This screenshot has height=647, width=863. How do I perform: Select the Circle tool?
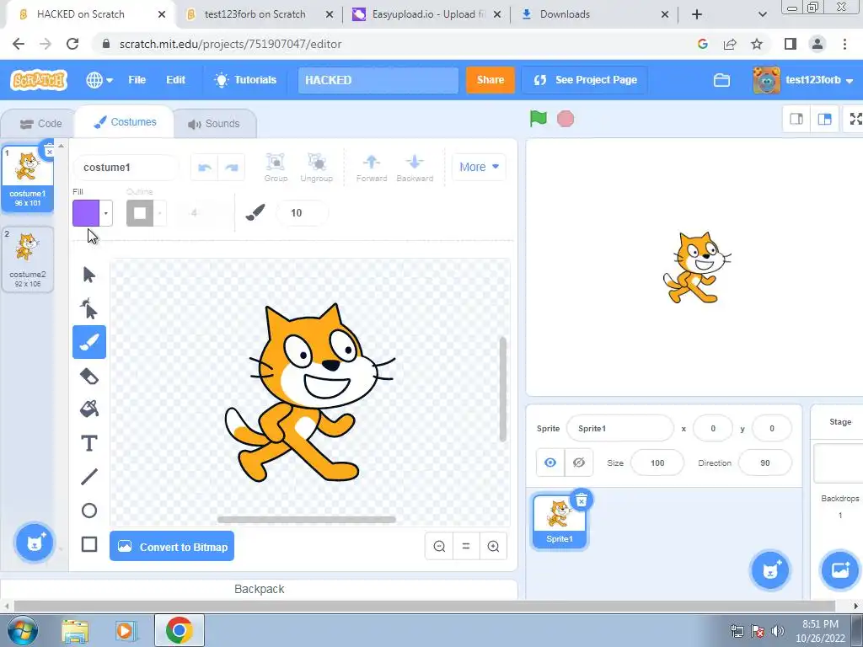[x=89, y=511]
